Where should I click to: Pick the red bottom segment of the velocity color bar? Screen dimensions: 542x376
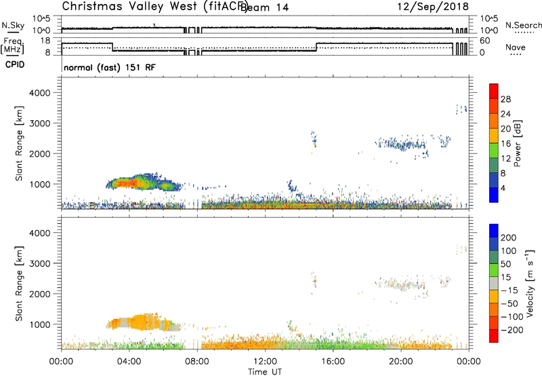(x=494, y=336)
